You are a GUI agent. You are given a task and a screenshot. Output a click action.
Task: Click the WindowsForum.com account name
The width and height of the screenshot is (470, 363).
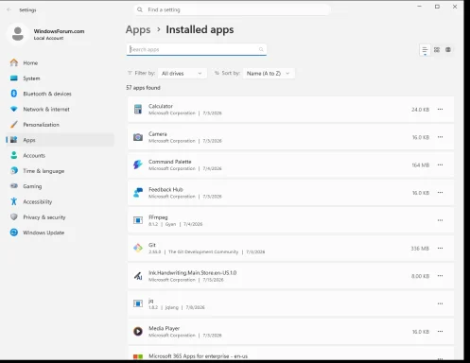pyautogui.click(x=59, y=31)
